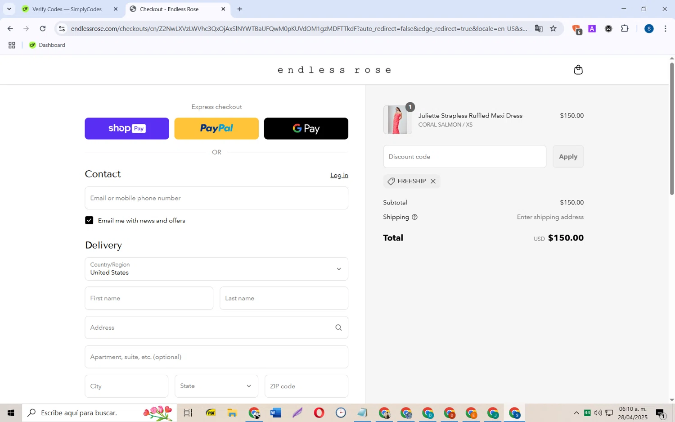Click the browser forward arrow
Viewport: 675px width, 422px height.
point(26,28)
